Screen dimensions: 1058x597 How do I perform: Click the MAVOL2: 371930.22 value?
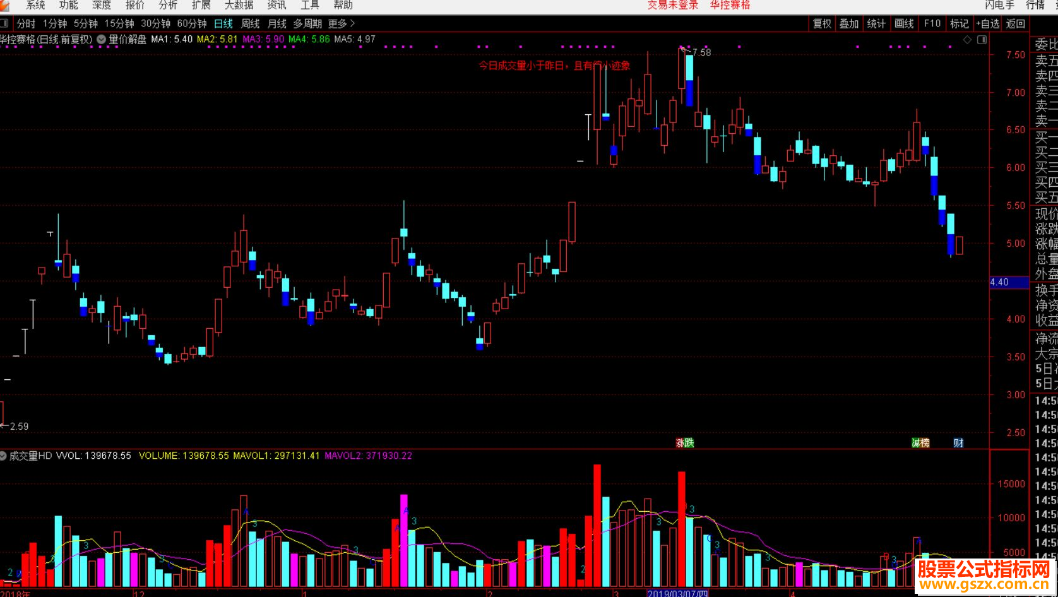coord(369,456)
